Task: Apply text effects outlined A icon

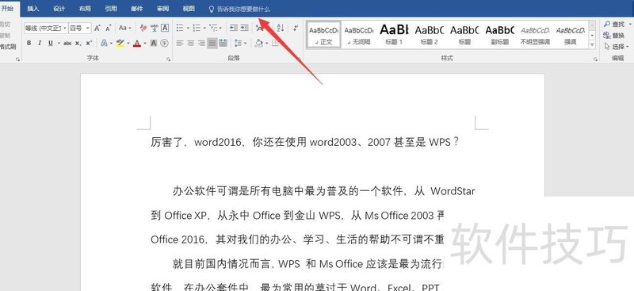Action: click(104, 43)
